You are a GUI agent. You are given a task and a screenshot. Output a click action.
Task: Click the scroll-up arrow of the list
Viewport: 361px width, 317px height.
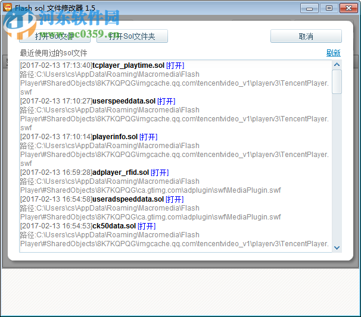(337, 65)
